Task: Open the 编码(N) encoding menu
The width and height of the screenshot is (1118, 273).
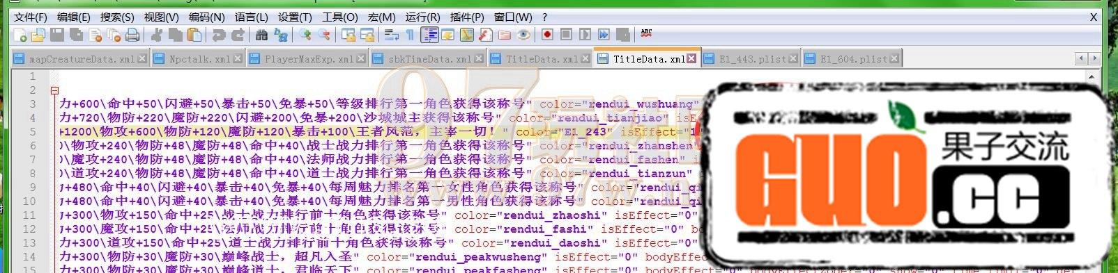Action: coord(206,17)
